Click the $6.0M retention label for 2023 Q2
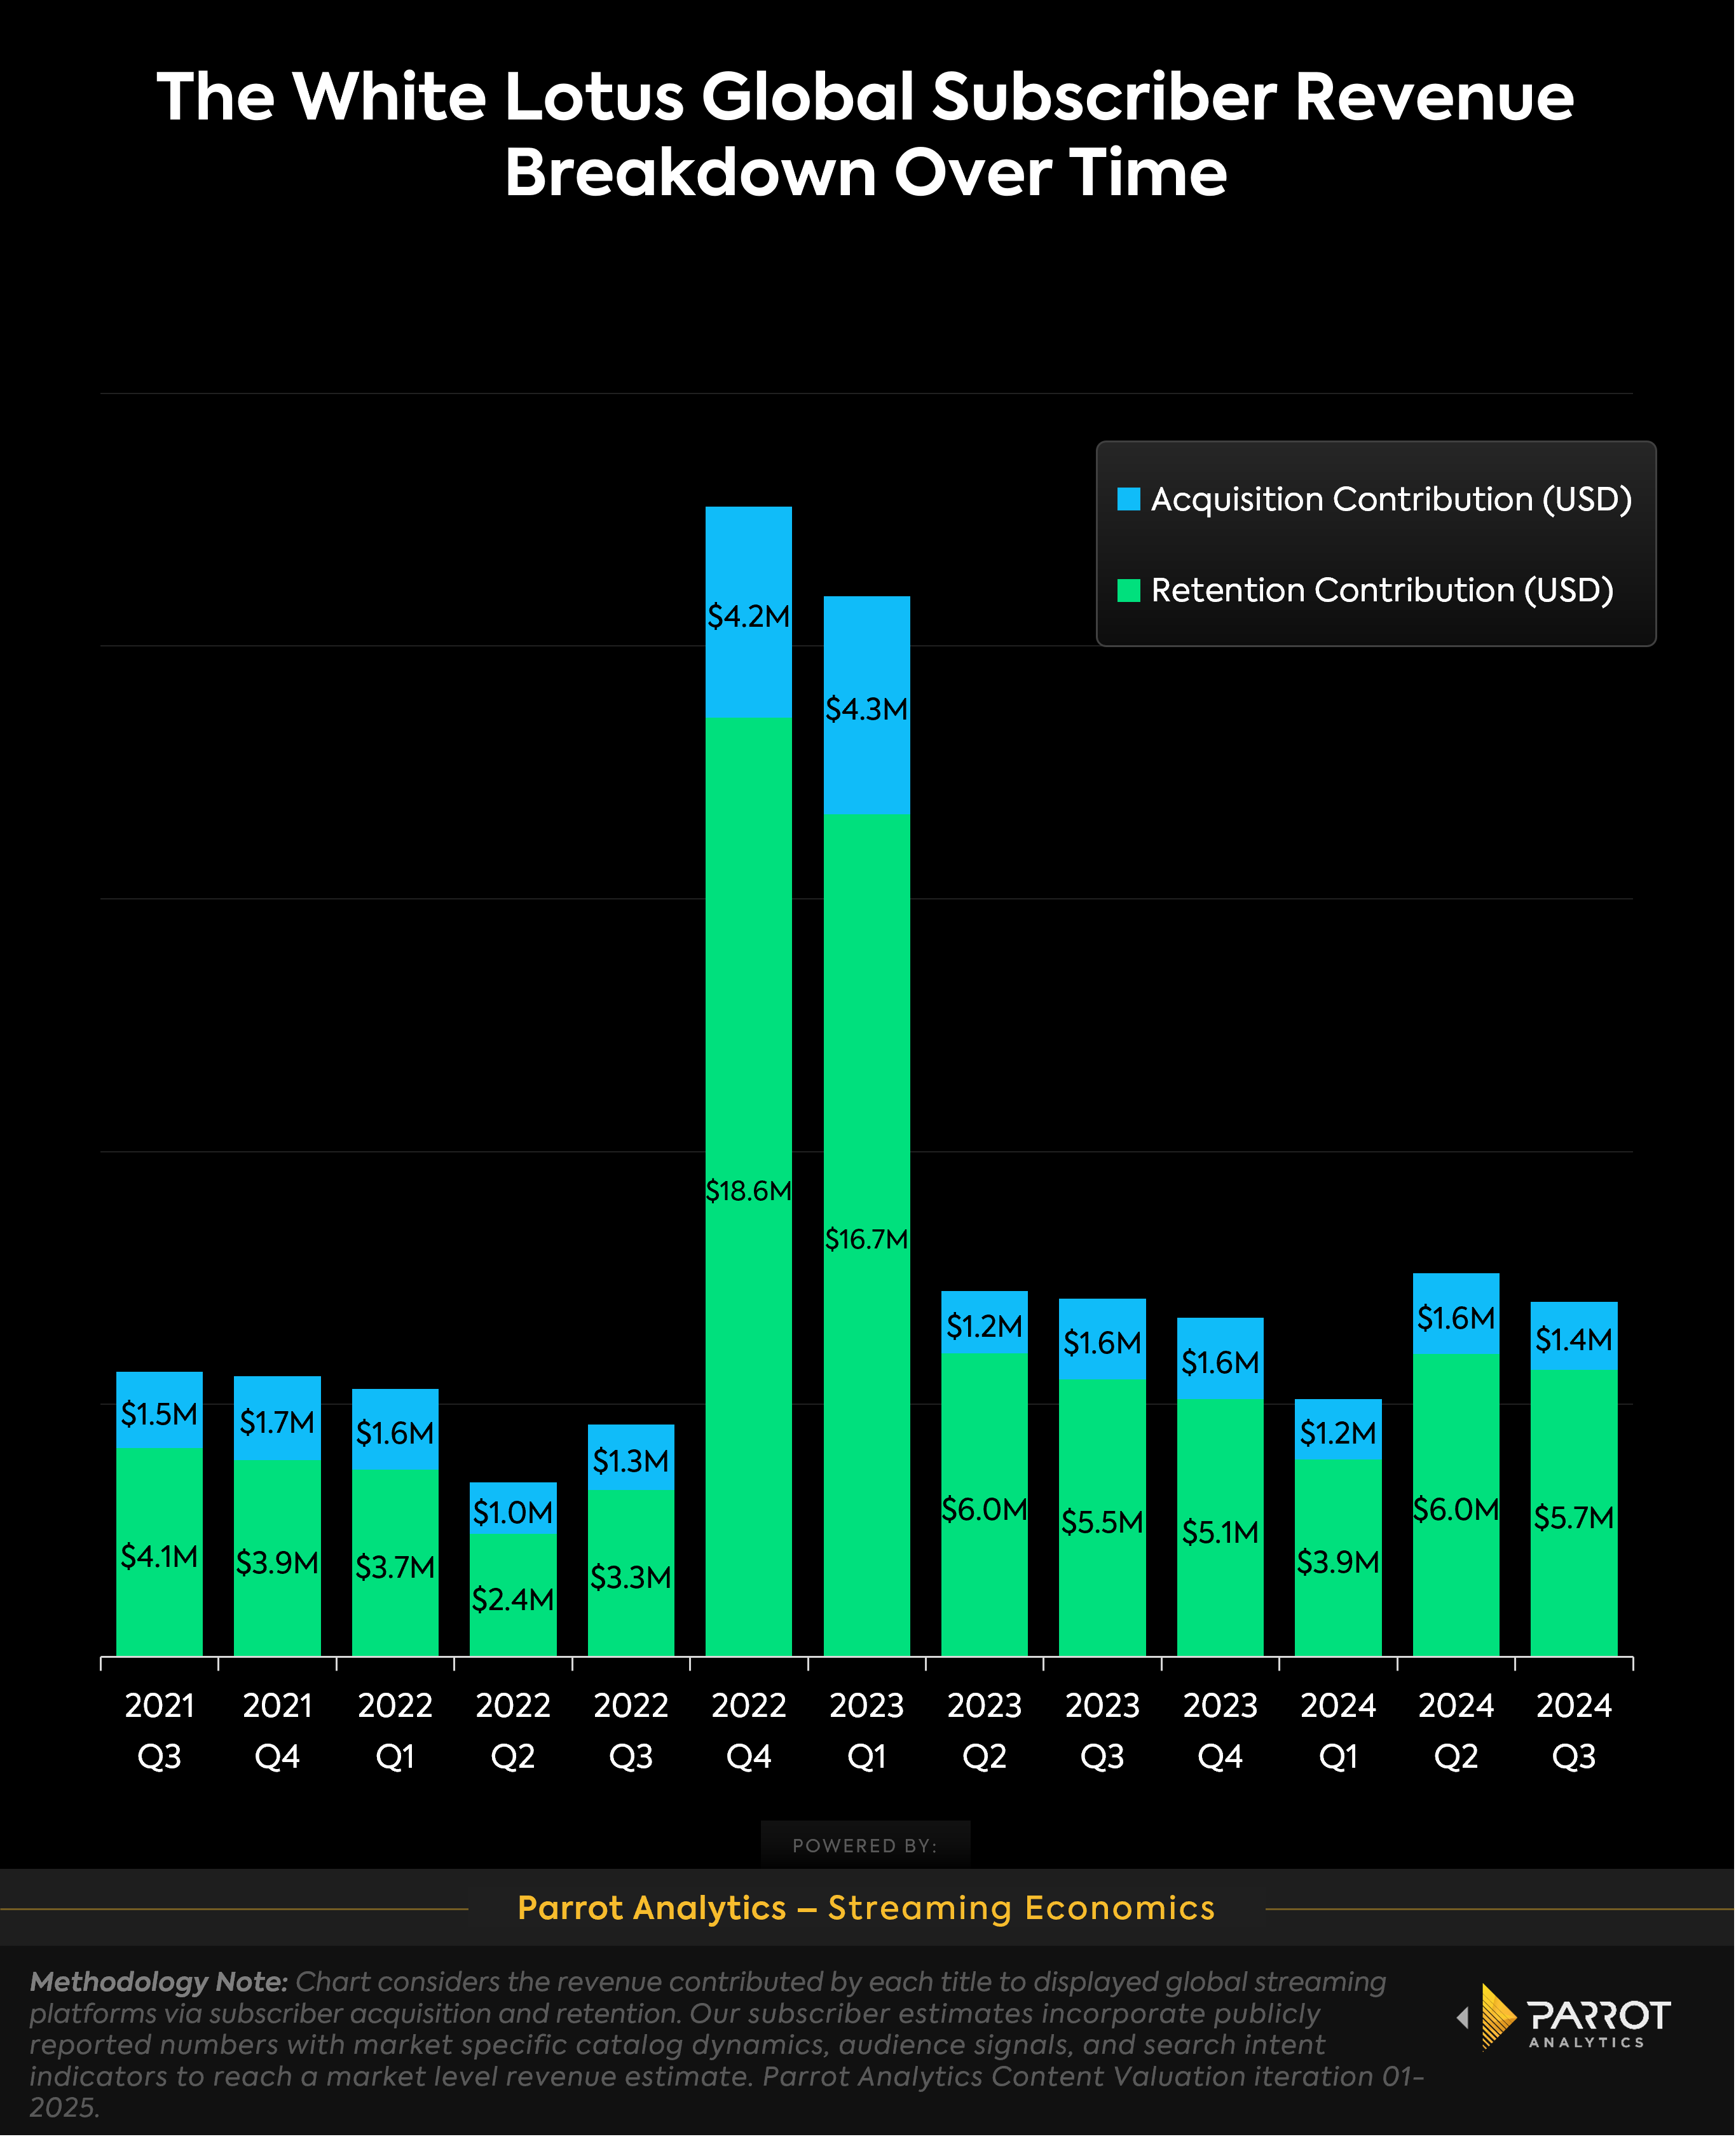Viewport: 1736px width, 2139px height. tap(984, 1509)
